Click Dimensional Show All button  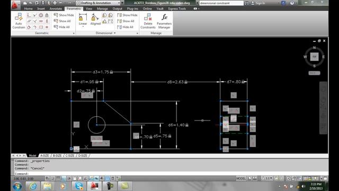click(x=126, y=21)
